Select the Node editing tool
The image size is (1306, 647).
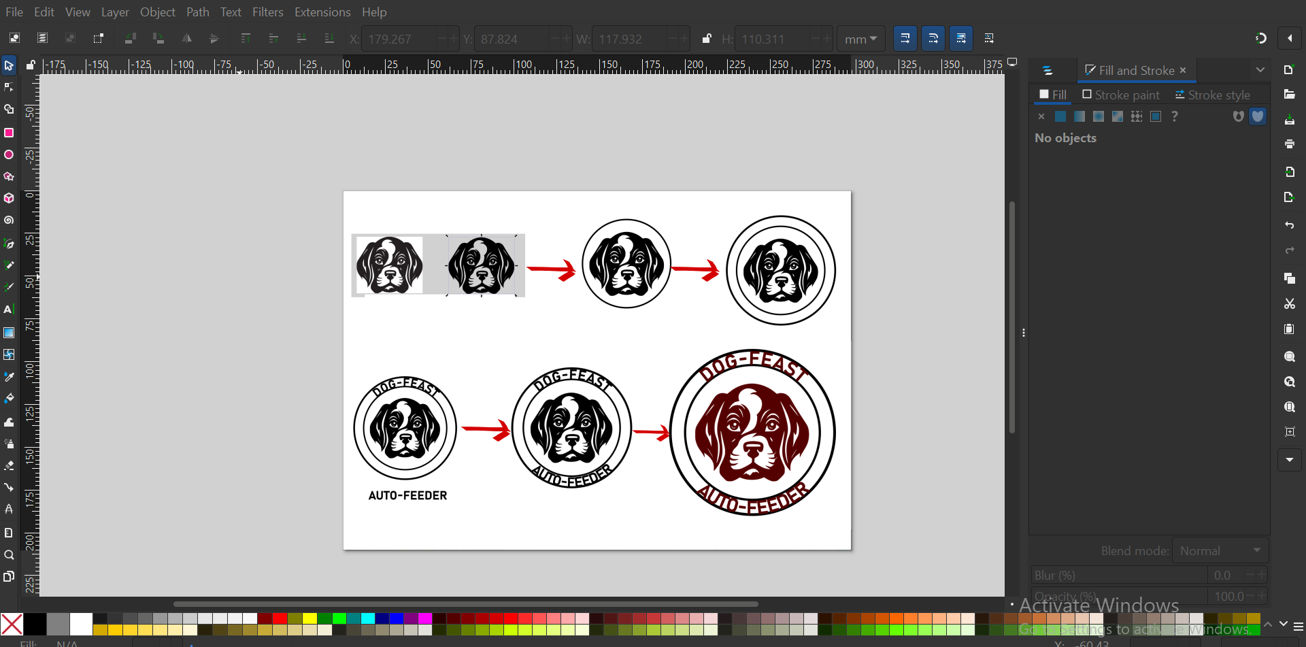(9, 87)
